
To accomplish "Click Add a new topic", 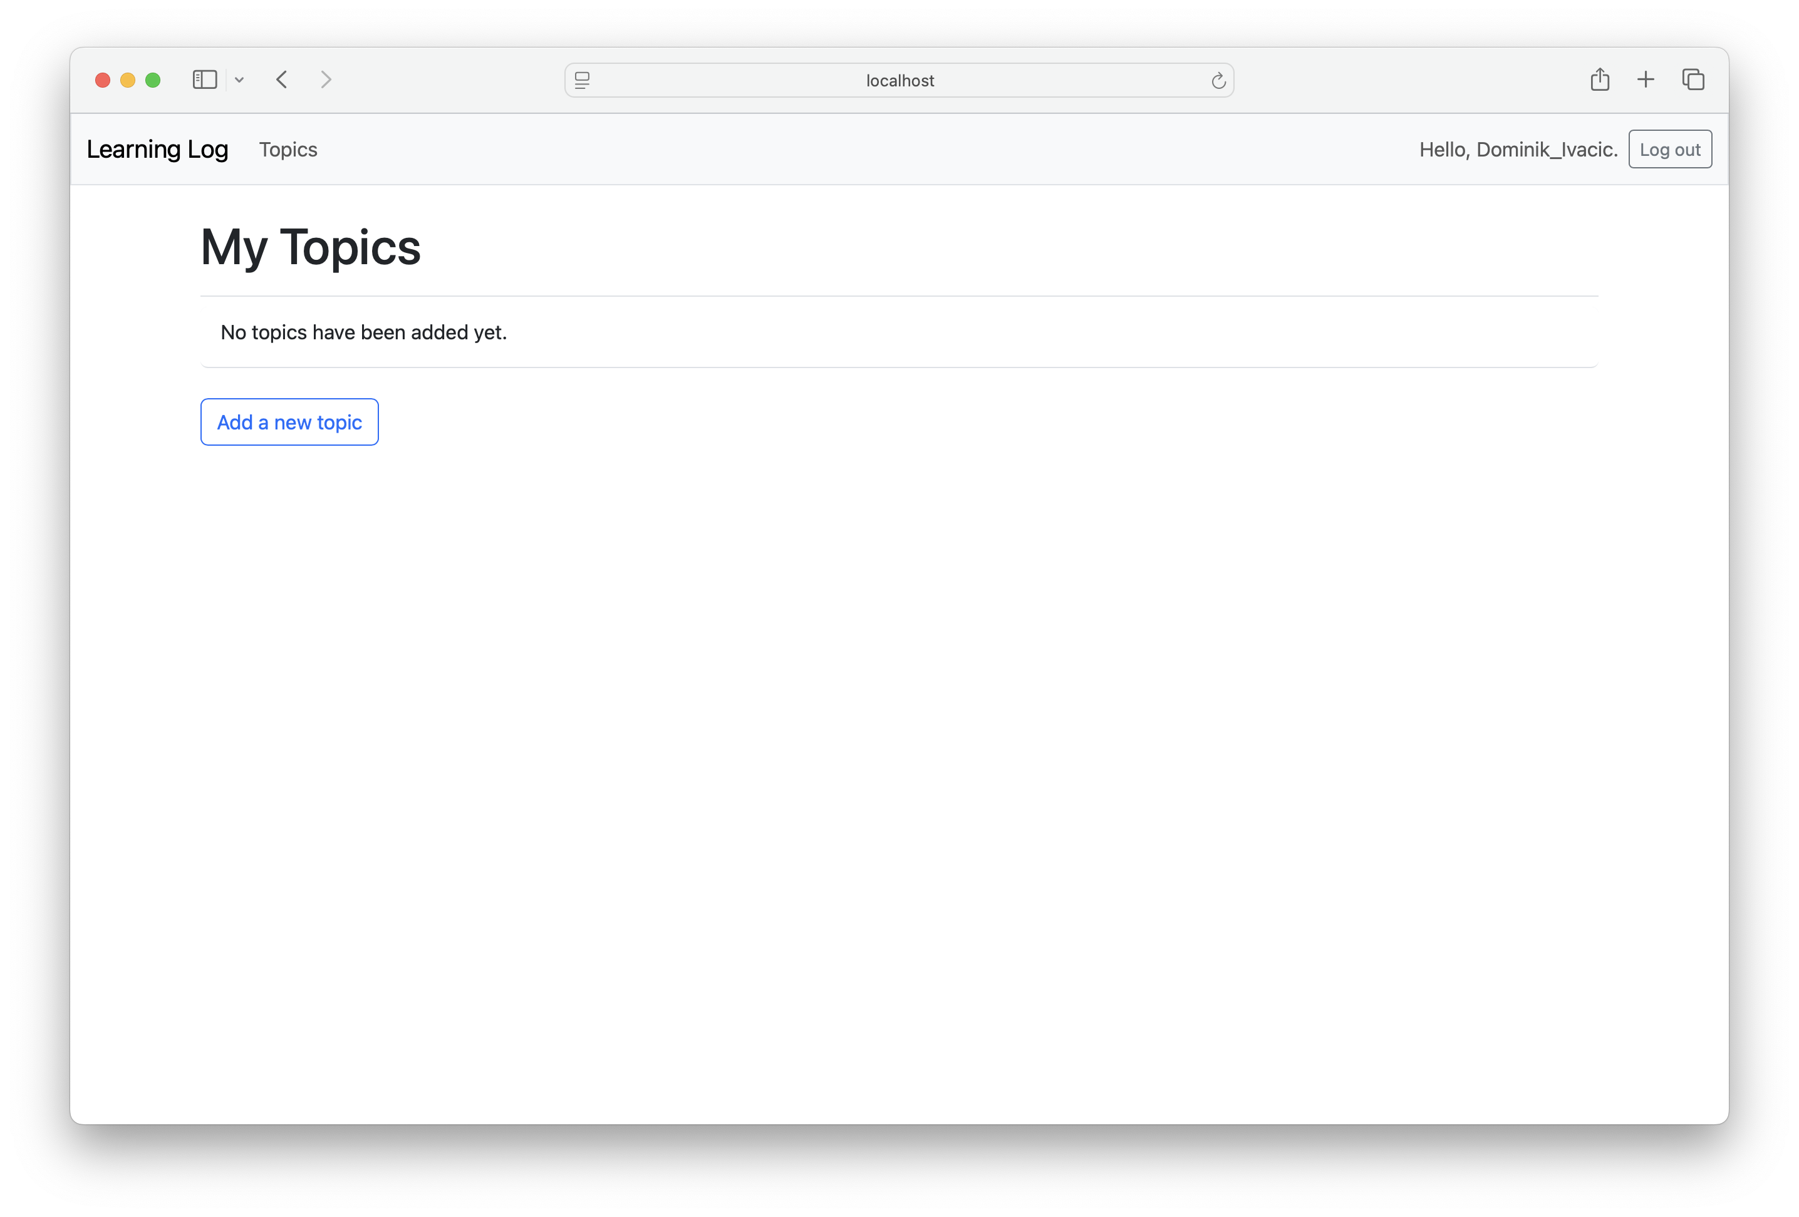I will 289,422.
